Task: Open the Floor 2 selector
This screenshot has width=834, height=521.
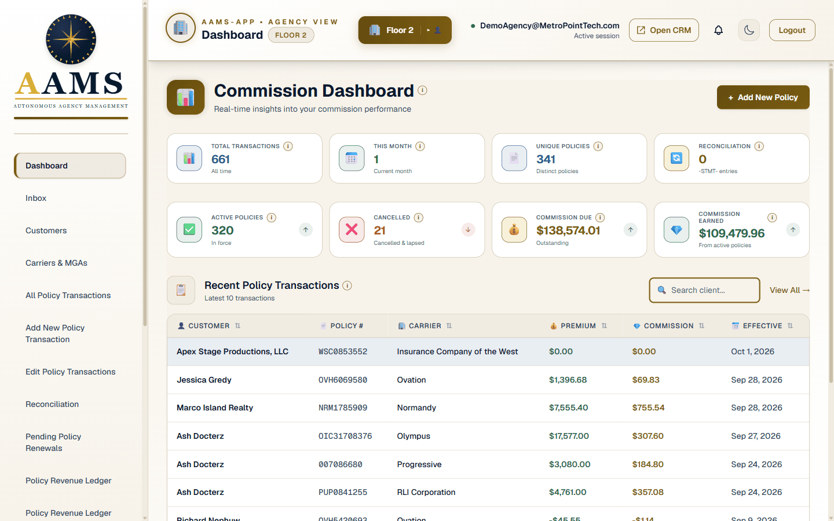Action: (x=405, y=30)
